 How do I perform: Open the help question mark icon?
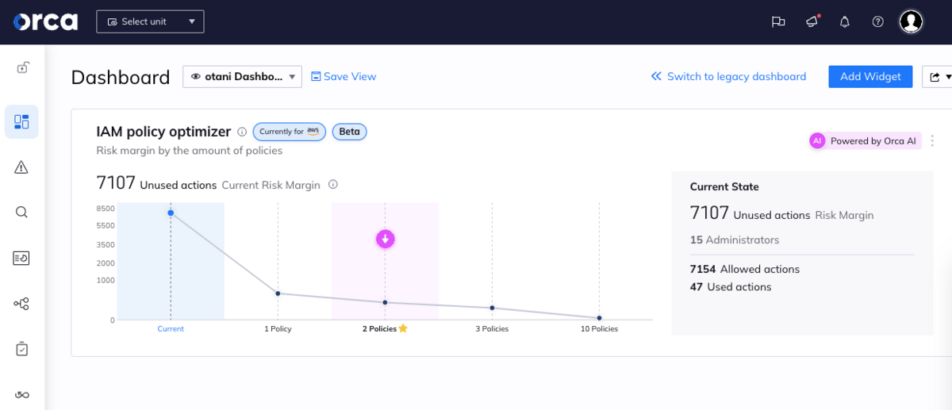click(x=878, y=21)
